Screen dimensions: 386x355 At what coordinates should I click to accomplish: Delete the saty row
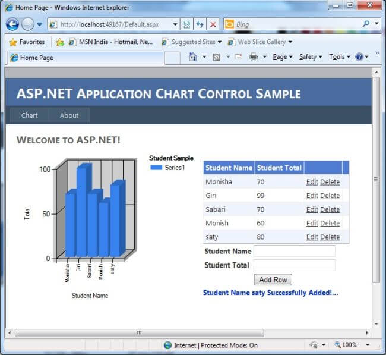pos(330,237)
